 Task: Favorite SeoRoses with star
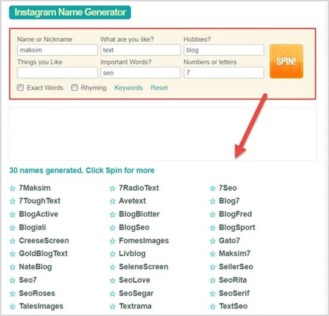pos(13,293)
